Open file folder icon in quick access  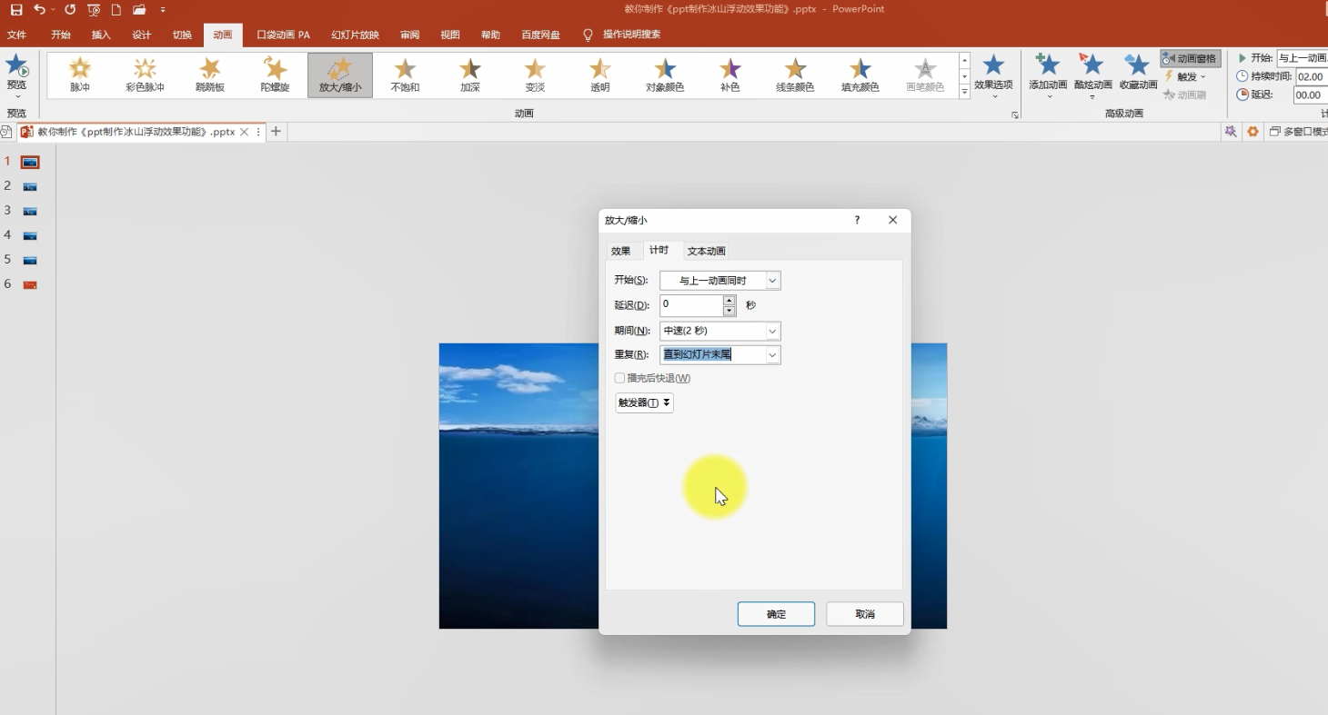click(x=139, y=9)
